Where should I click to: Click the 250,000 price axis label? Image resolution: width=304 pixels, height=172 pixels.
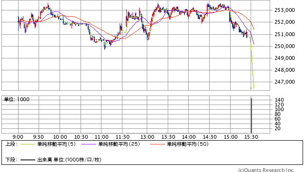(x=284, y=46)
